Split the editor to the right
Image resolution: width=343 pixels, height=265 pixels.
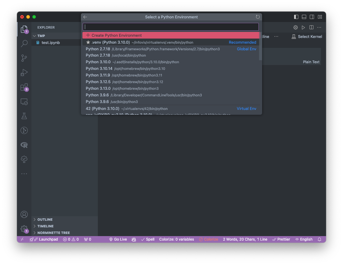click(x=311, y=27)
